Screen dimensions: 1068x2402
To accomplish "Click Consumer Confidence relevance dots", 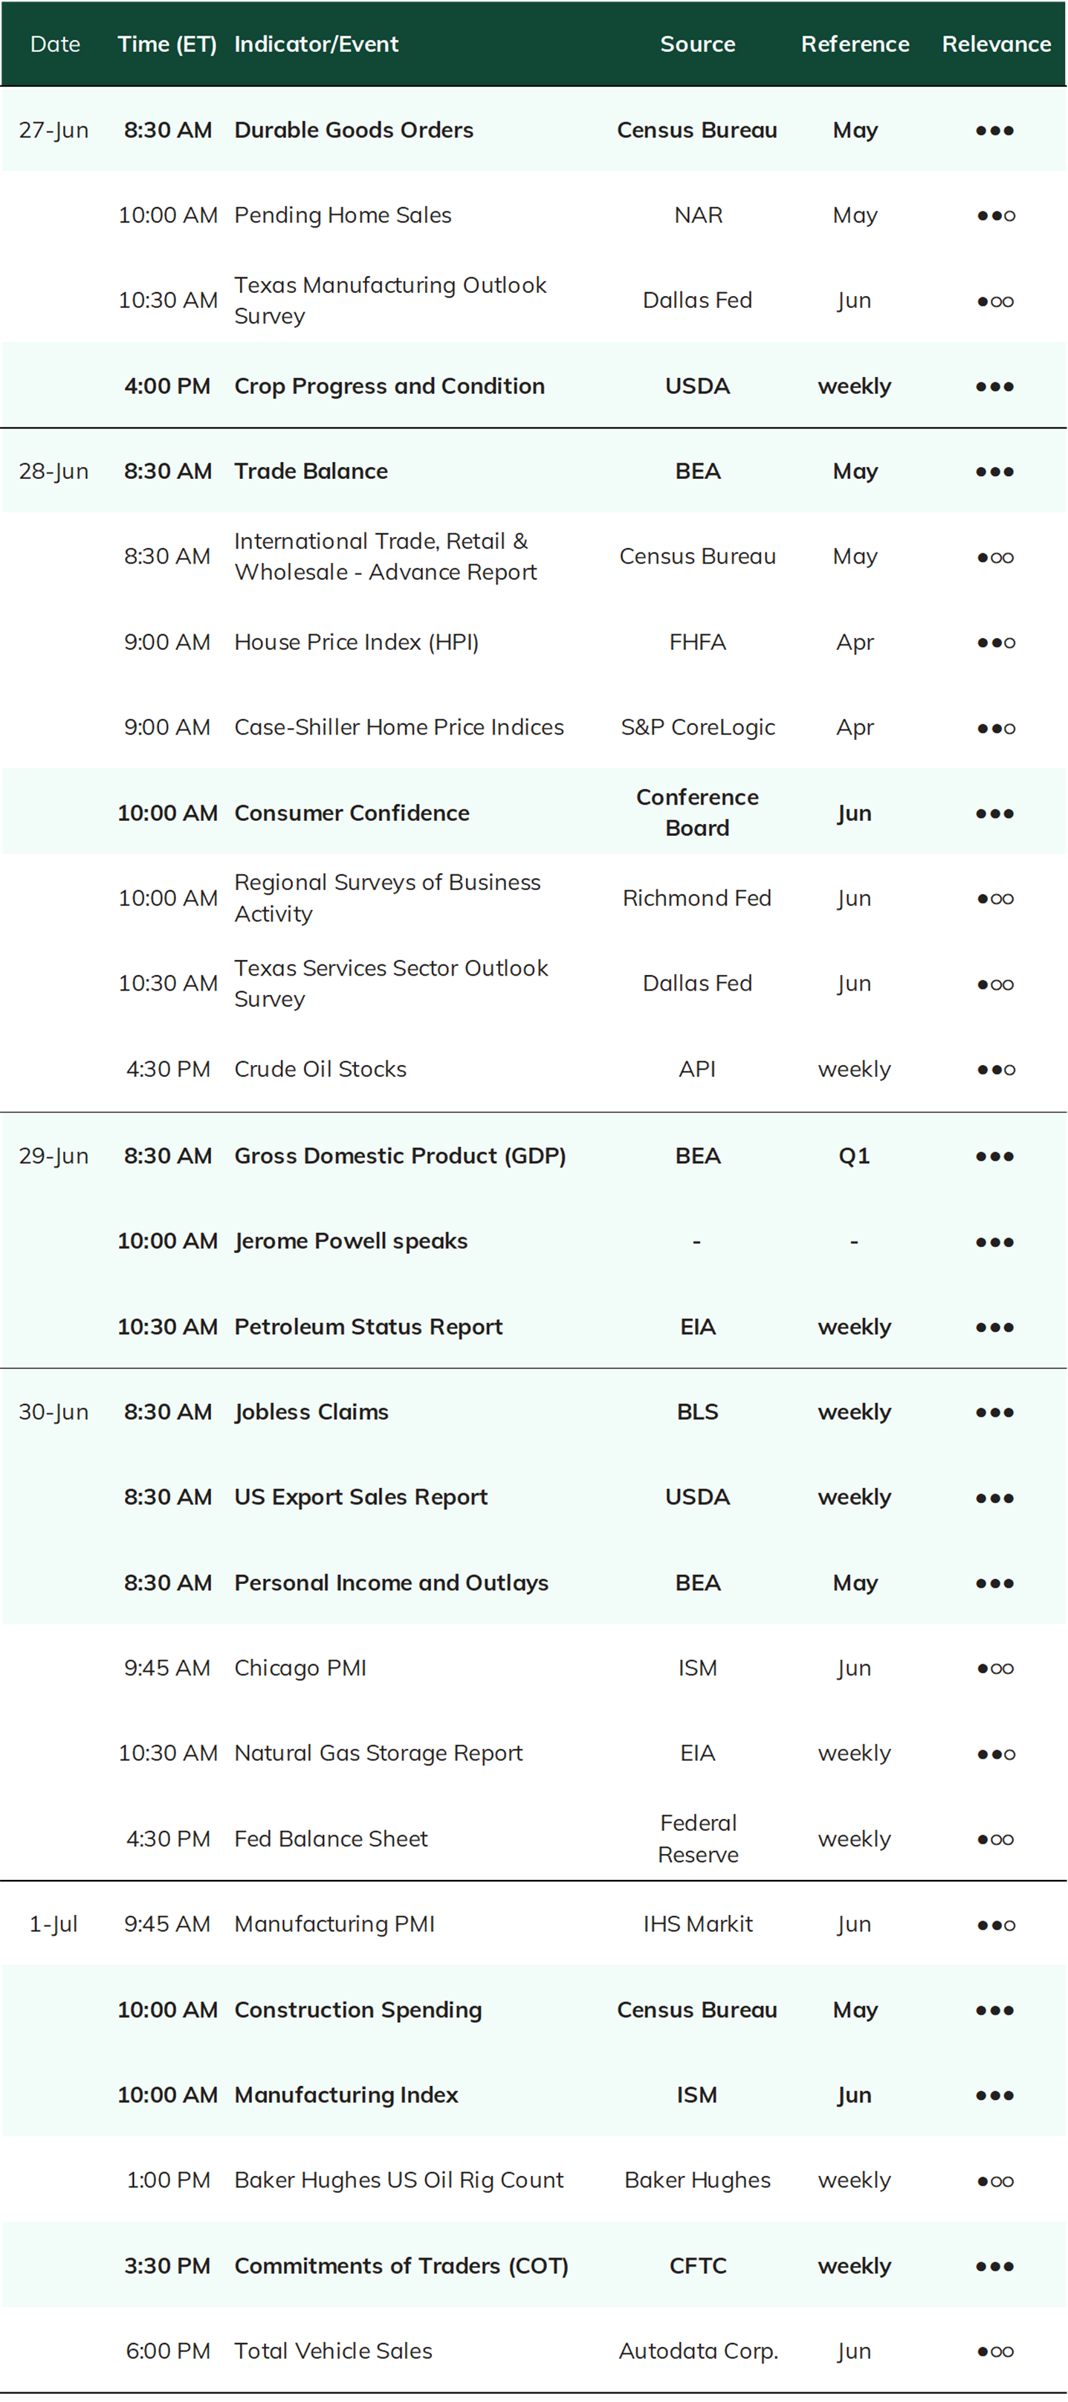I will point(995,813).
